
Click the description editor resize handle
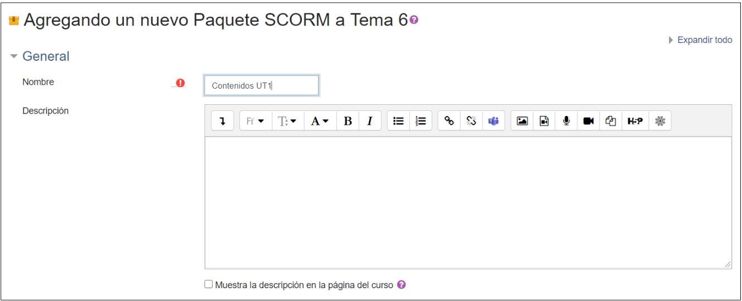pos(727,265)
